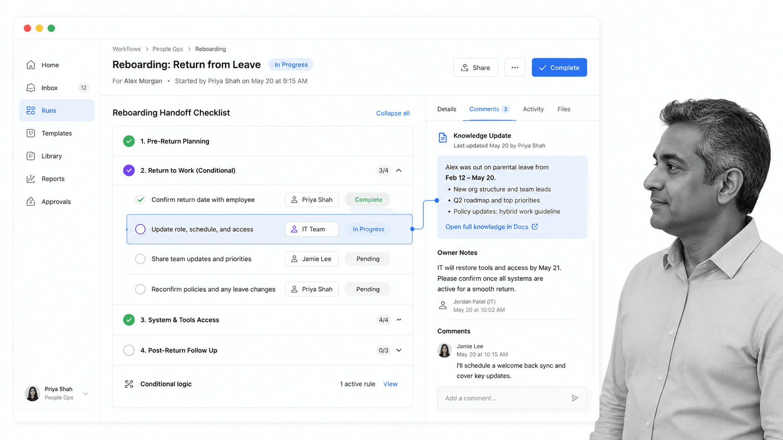This screenshot has width=783, height=440.
Task: Expand the Post-Return Follow Up section
Action: click(399, 350)
